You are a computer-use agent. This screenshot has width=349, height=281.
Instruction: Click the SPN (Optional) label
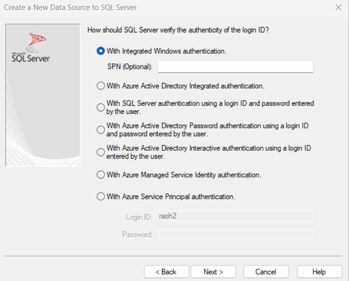(x=130, y=67)
